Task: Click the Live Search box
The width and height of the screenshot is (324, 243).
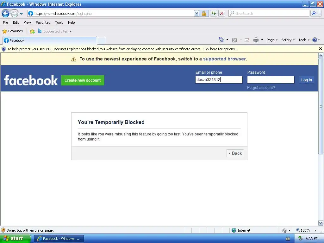Action: click(269, 14)
